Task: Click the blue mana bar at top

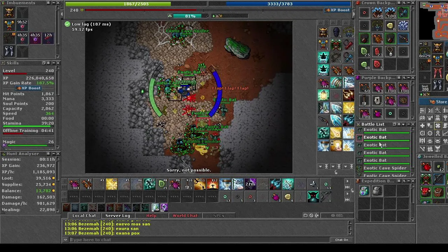Action: (x=280, y=4)
